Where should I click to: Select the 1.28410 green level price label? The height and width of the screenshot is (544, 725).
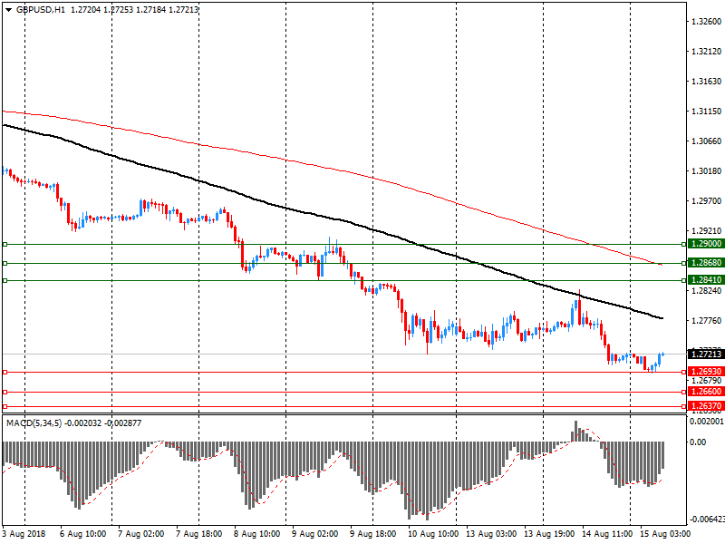(x=706, y=280)
